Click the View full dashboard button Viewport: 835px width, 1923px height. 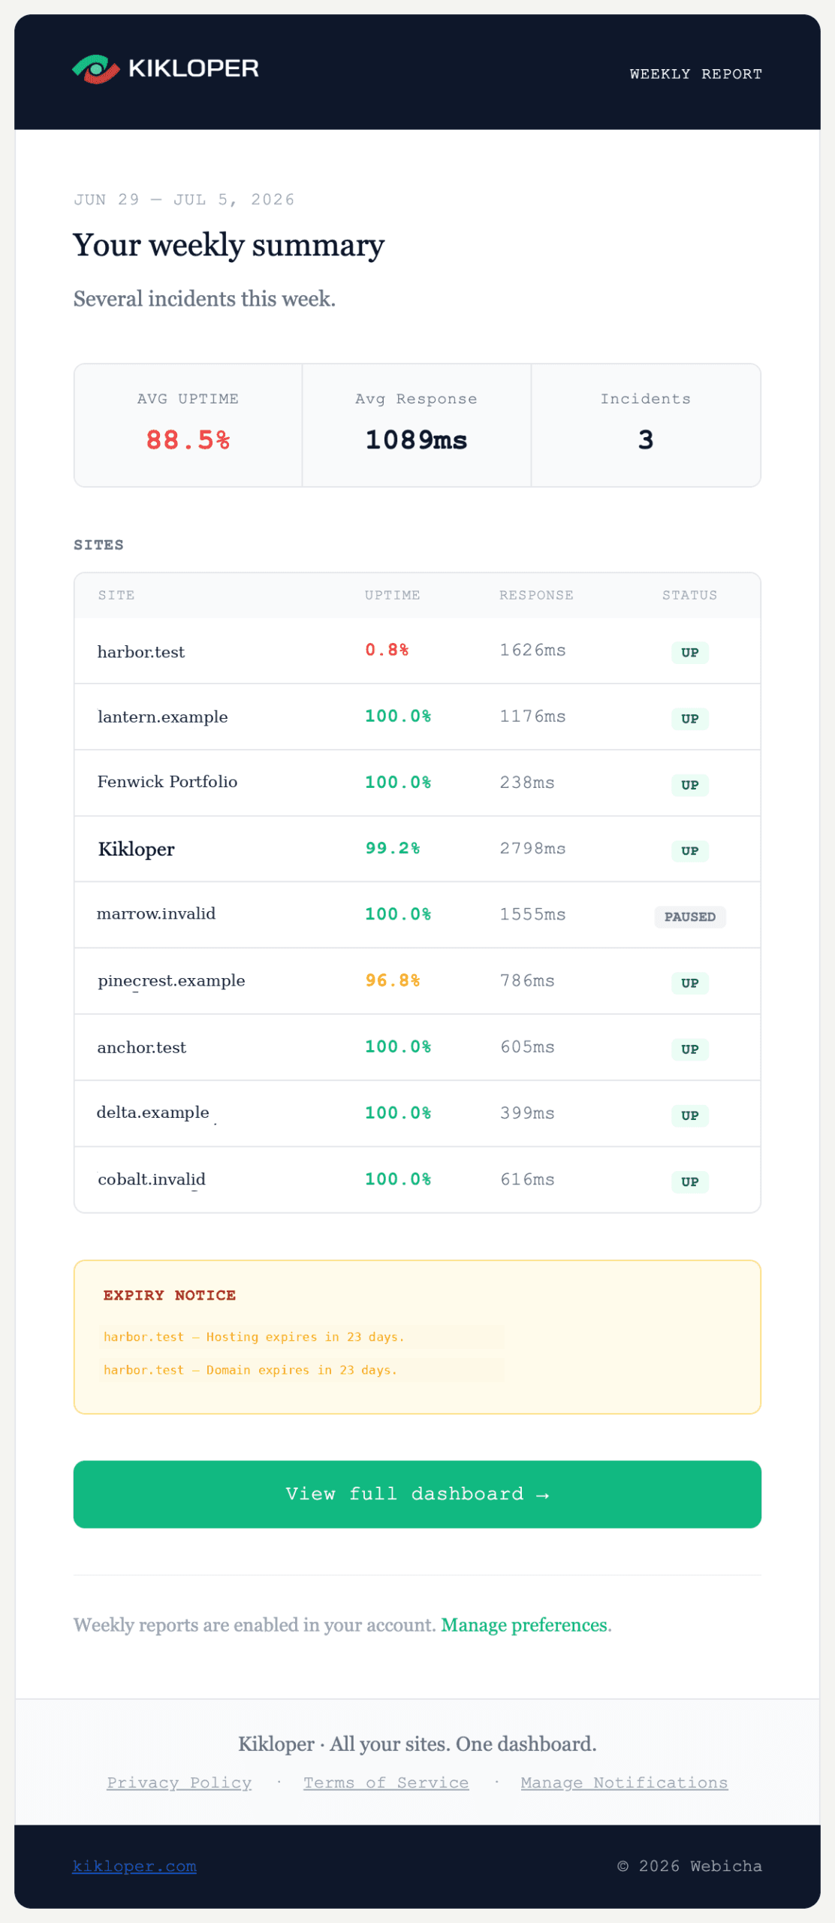coord(417,1494)
